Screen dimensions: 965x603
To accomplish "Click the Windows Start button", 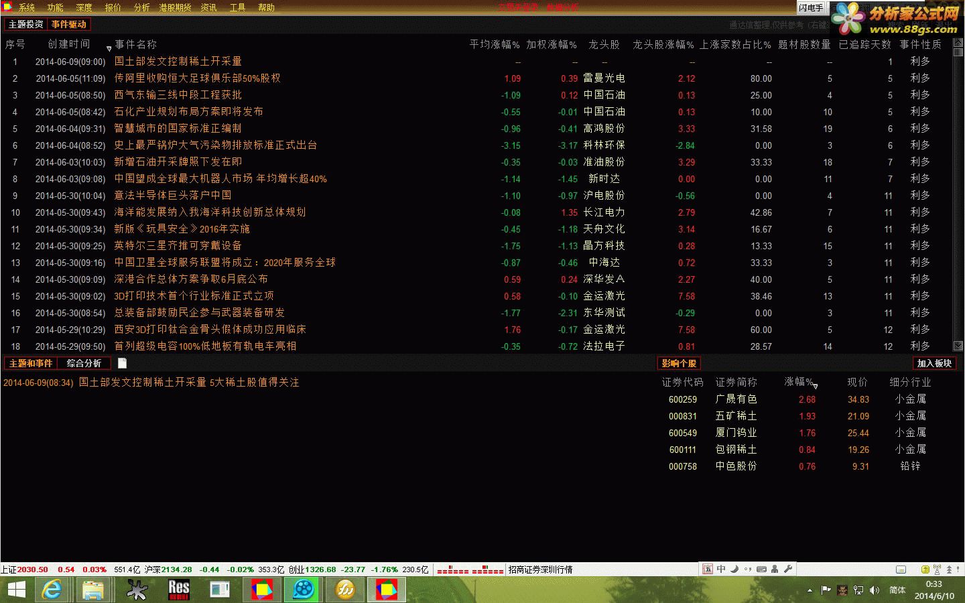I will (x=16, y=590).
